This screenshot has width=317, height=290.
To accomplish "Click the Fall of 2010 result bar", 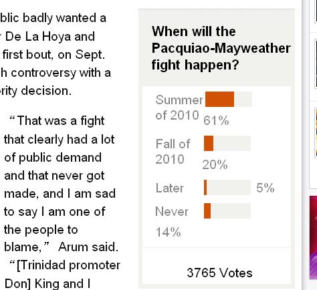I will [227, 144].
